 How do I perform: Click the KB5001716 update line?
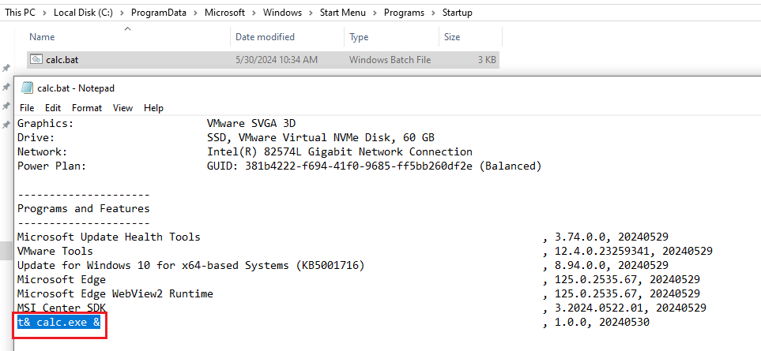coord(190,265)
